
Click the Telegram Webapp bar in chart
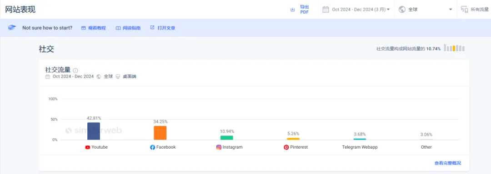point(360,139)
